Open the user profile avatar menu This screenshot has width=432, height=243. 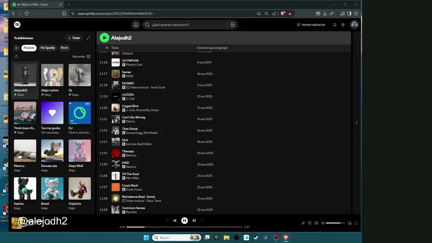pos(354,25)
